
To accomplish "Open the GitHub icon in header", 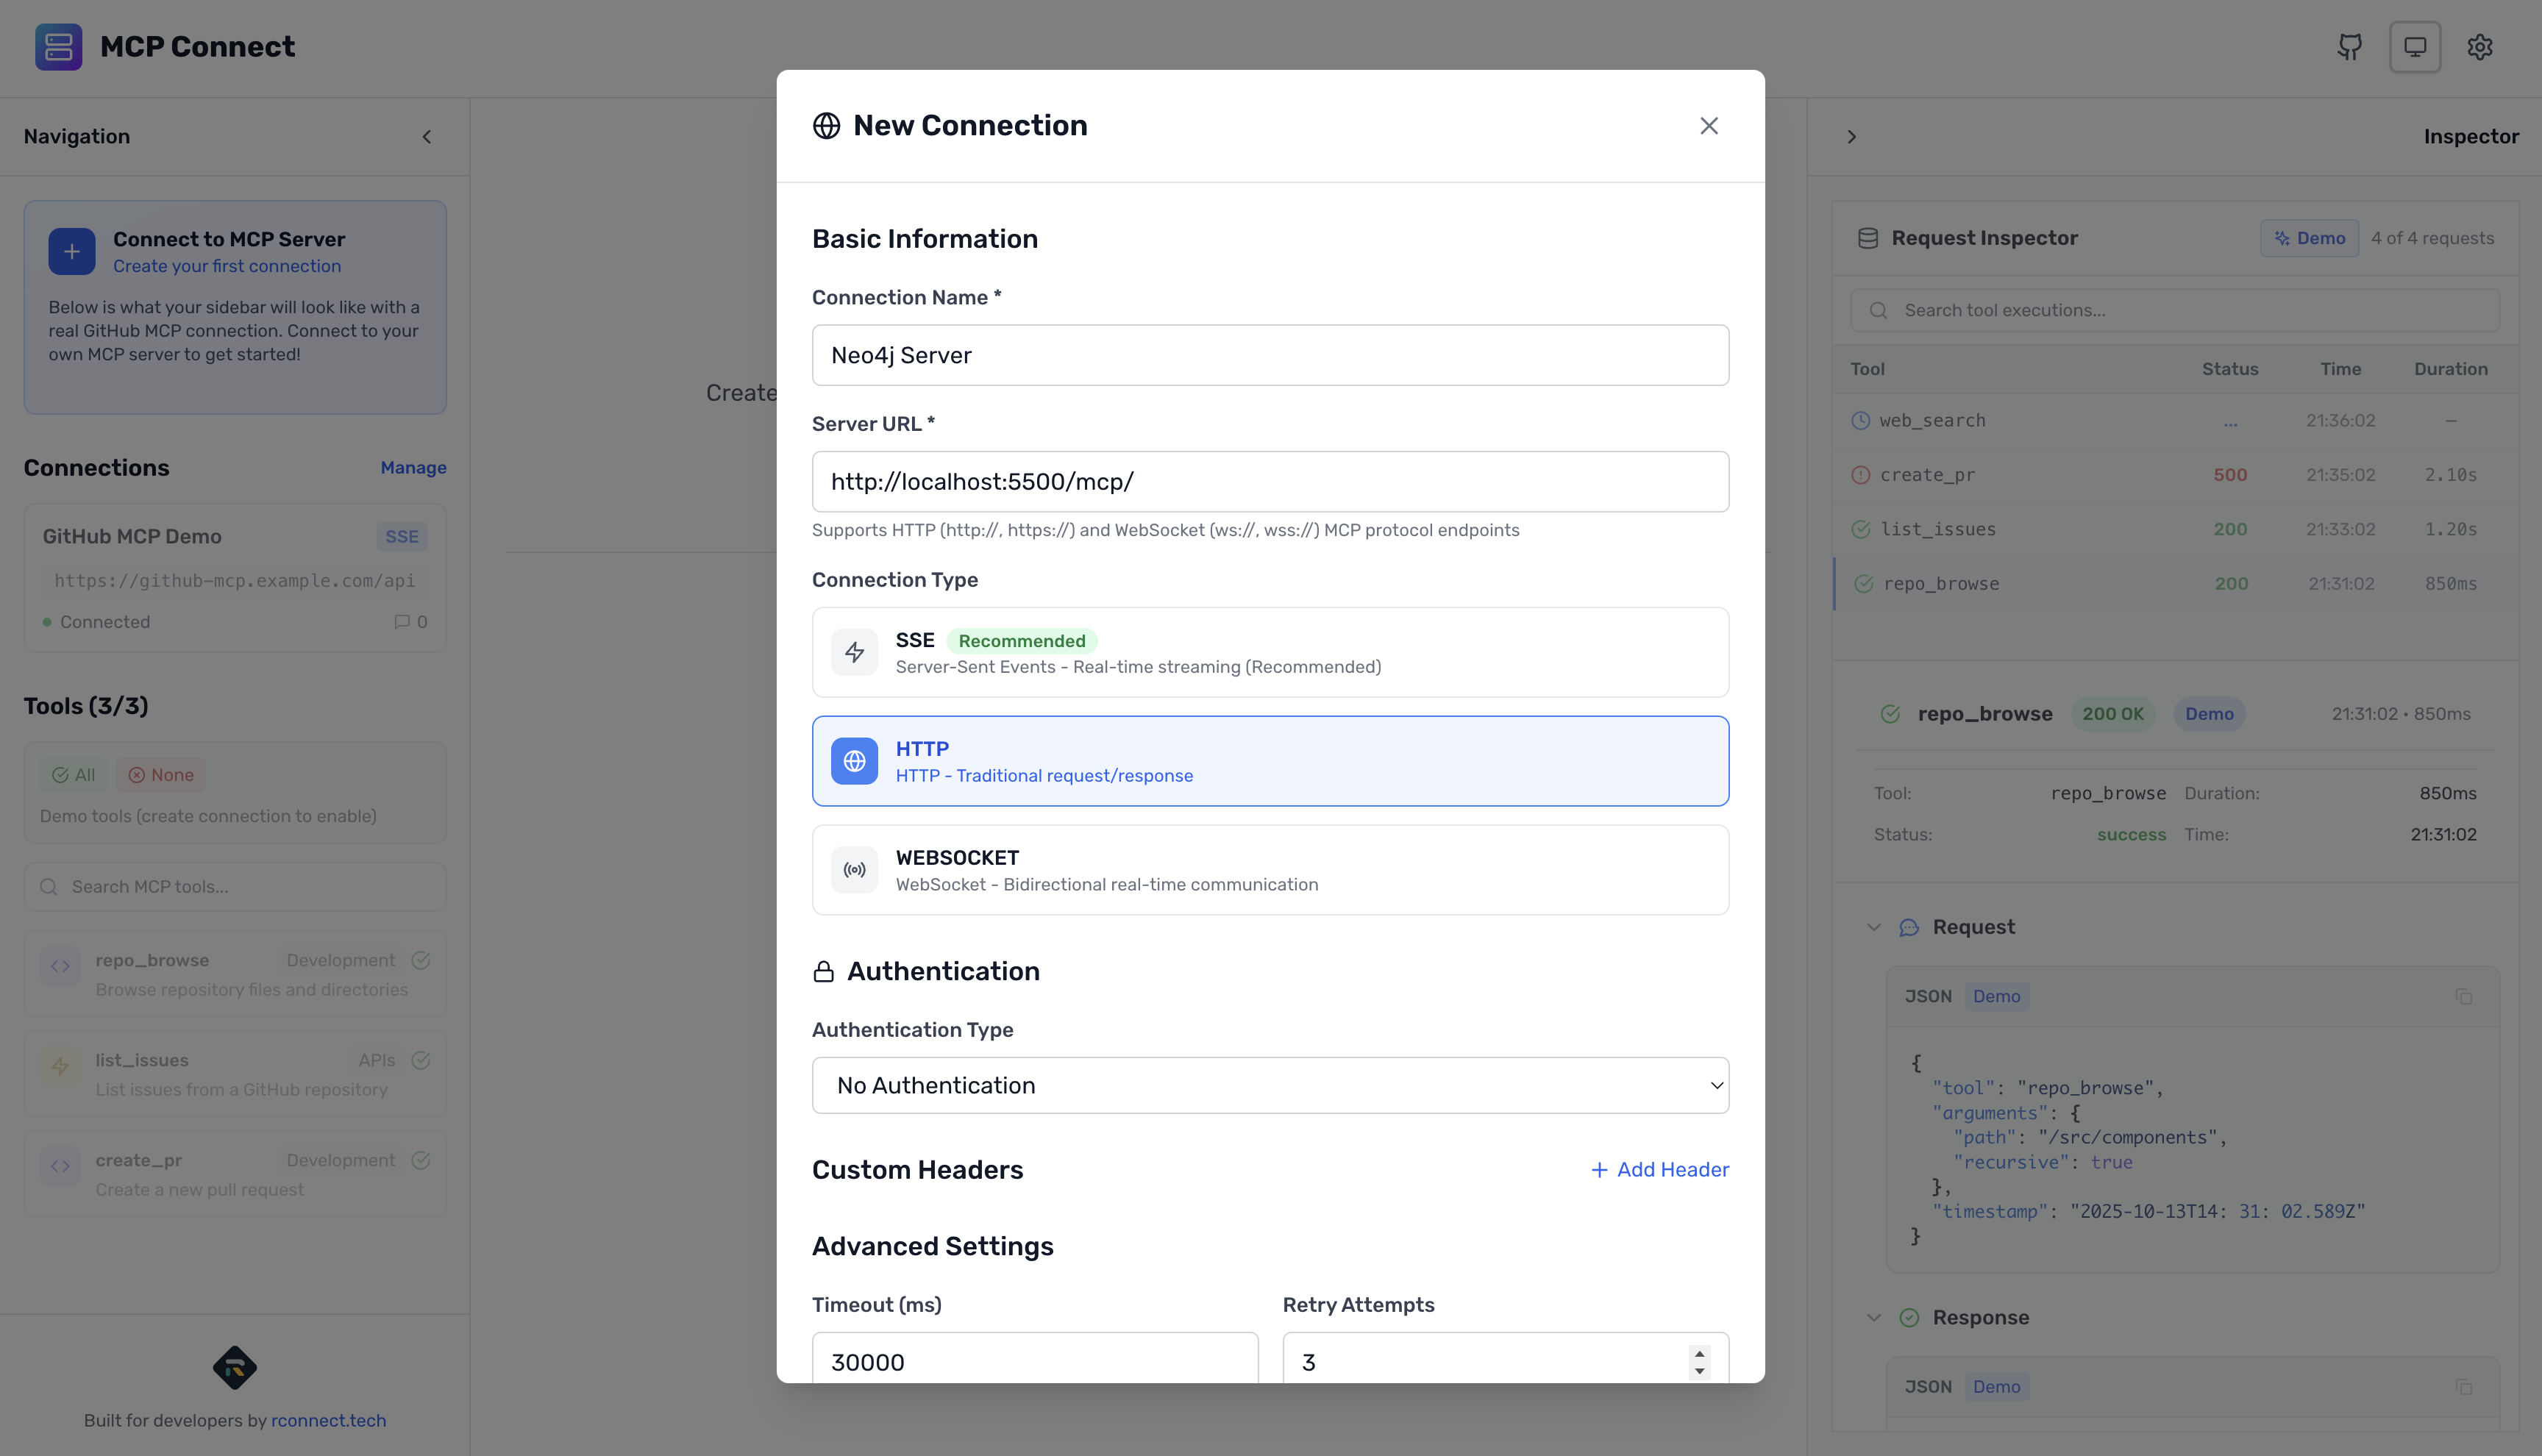I will [x=2349, y=47].
